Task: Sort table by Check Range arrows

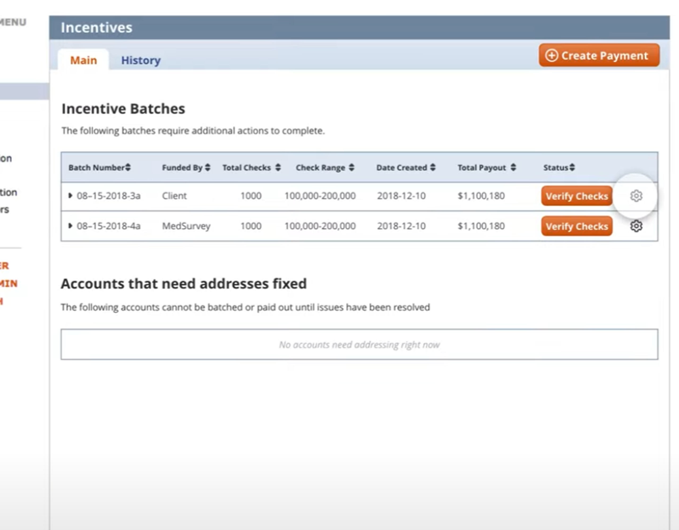Action: tap(351, 167)
